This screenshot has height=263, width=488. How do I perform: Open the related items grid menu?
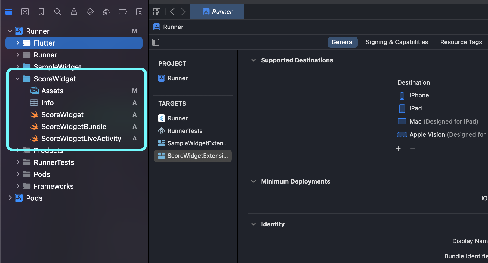coord(157,12)
